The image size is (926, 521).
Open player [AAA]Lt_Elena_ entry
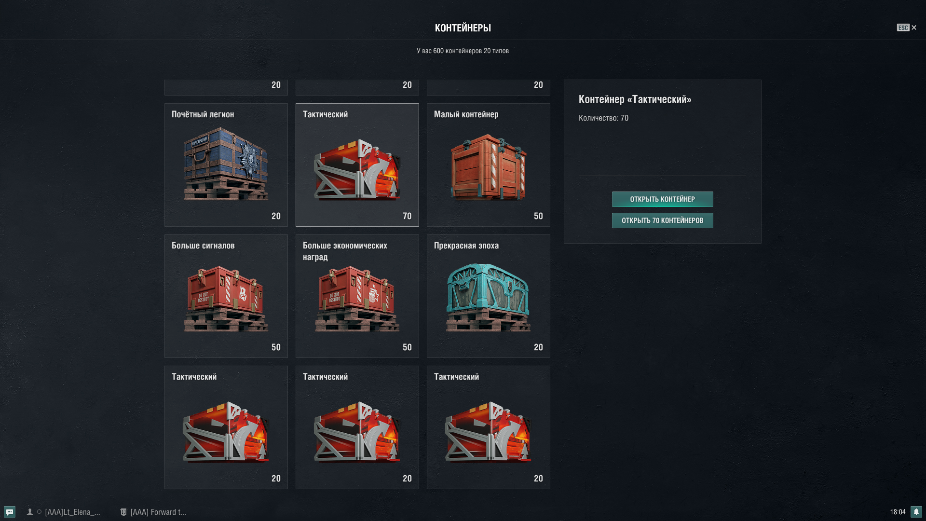(x=72, y=512)
